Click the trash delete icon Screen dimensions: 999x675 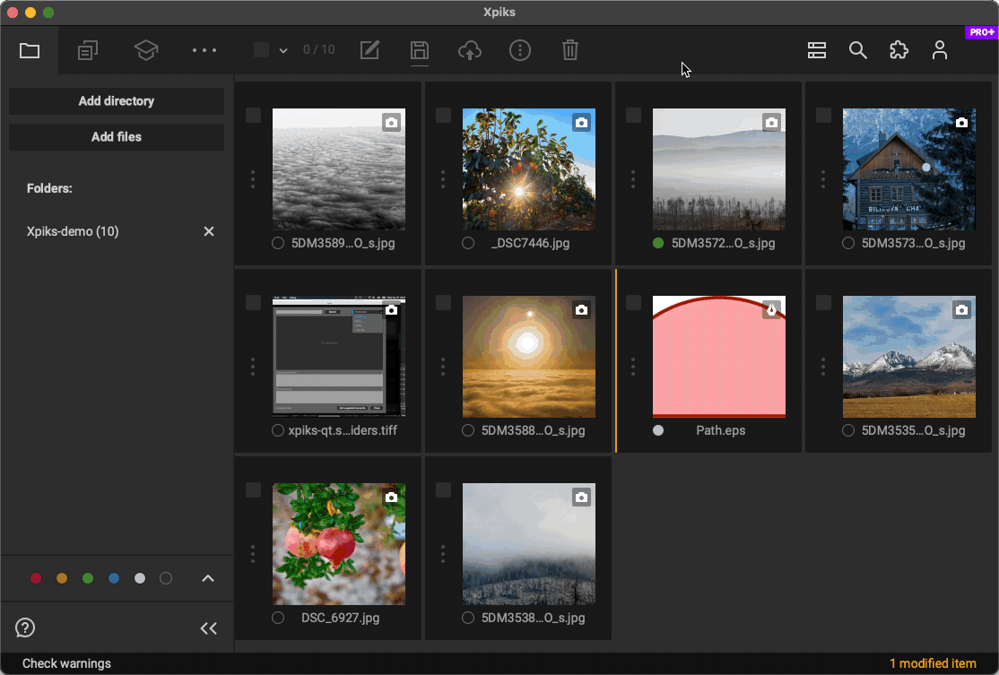tap(569, 50)
